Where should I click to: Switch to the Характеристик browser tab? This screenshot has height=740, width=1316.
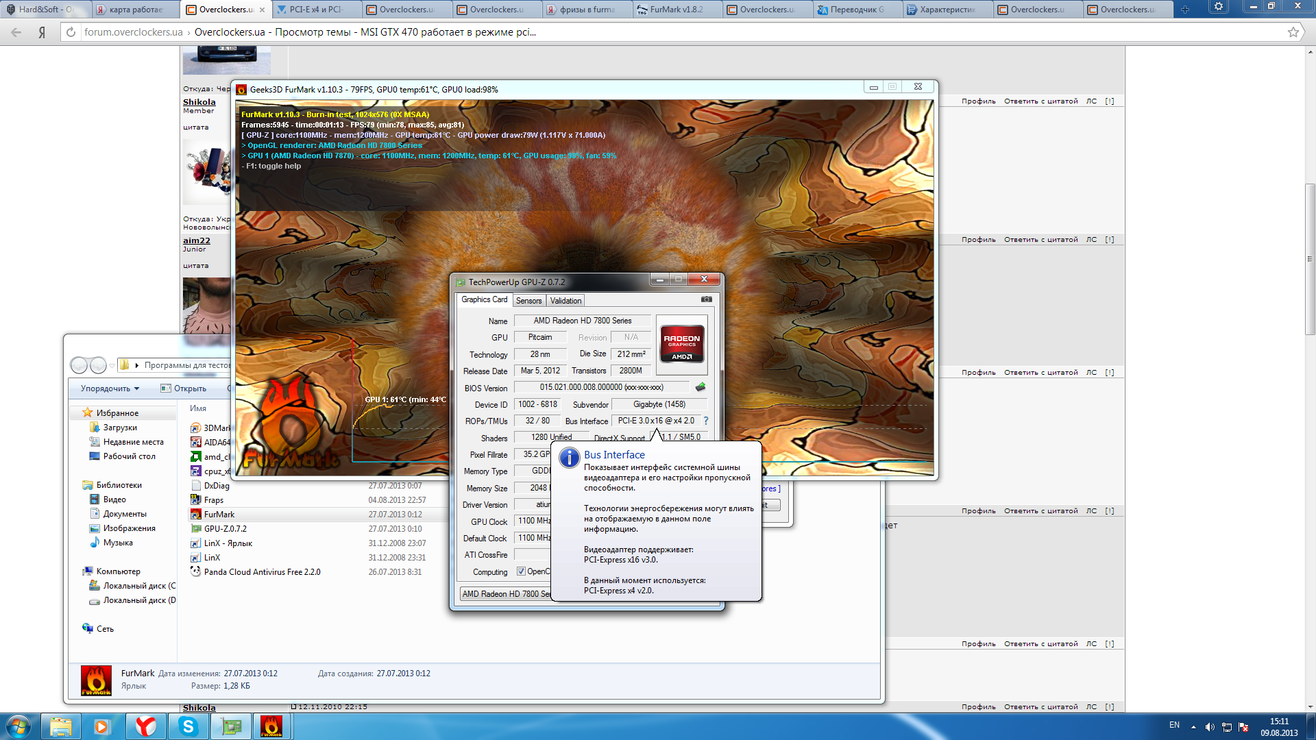point(947,10)
